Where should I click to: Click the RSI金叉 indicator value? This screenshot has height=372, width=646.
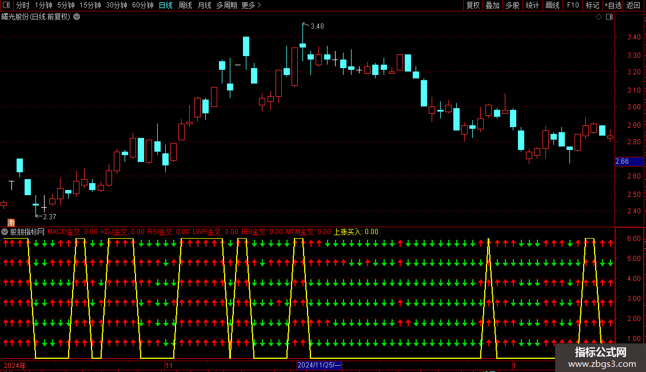tap(169, 232)
